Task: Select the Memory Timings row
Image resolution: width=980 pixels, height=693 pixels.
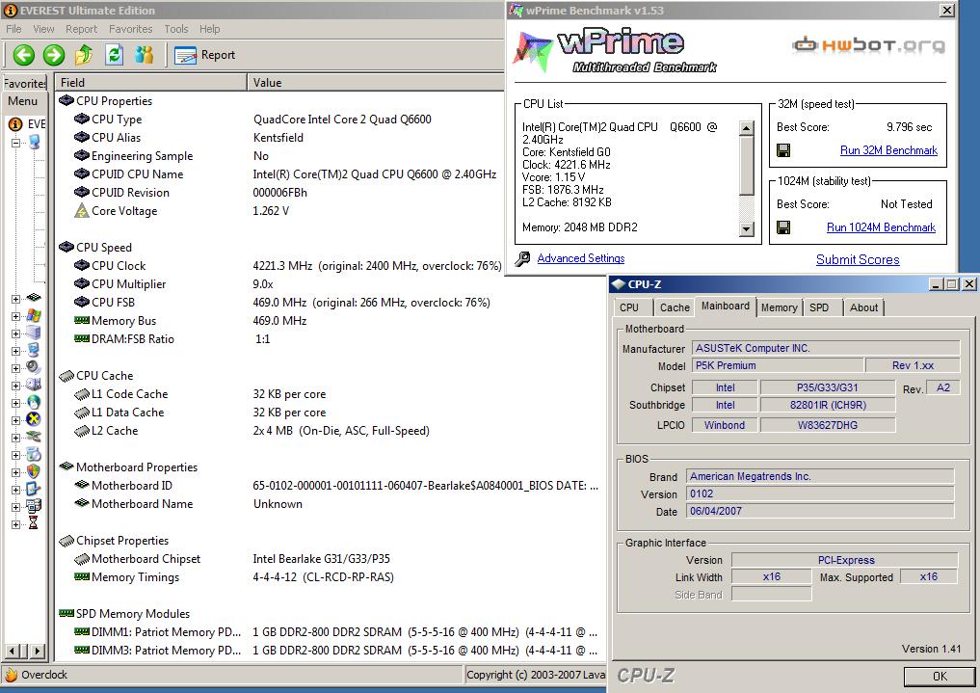Action: click(x=330, y=577)
